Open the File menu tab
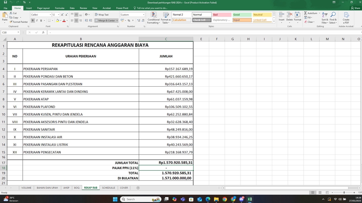Image resolution: width=362 pixels, height=203 pixels. (x=5, y=8)
